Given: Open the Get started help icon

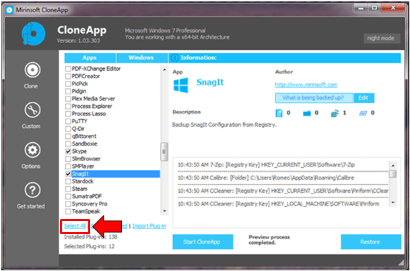Looking at the screenshot, I should point(32,190).
